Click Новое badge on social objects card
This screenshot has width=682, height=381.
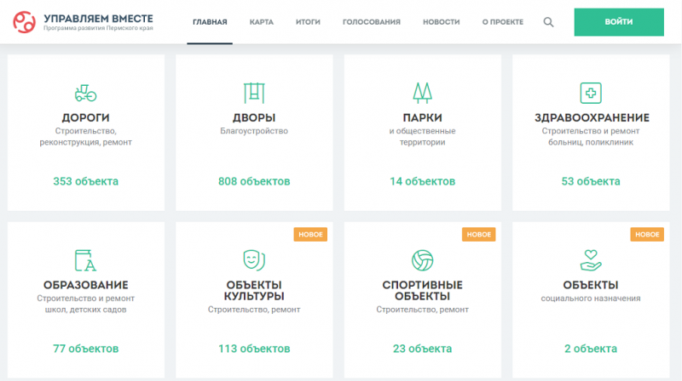[x=647, y=235]
